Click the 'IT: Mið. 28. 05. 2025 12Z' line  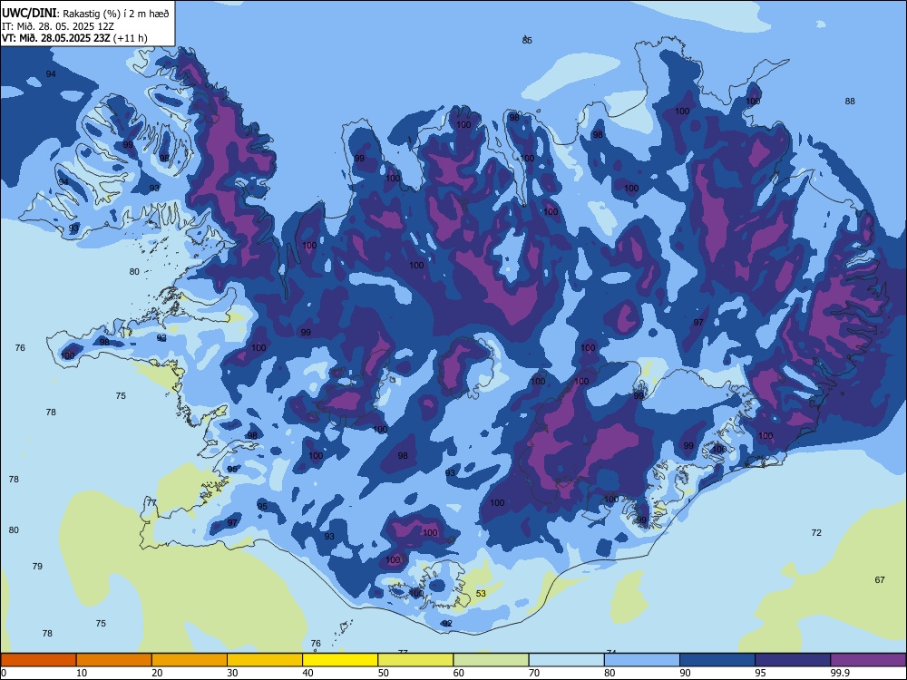tap(58, 26)
